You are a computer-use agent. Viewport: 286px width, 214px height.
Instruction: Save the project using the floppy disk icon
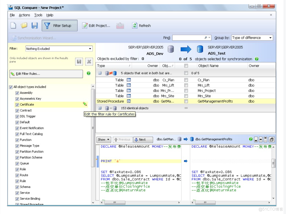(34, 25)
